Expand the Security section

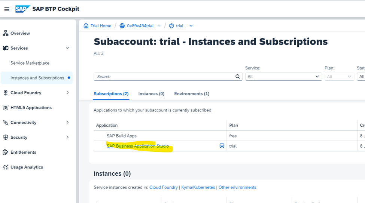coord(68,137)
